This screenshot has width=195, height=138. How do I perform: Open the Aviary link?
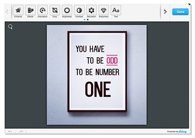tap(183, 132)
